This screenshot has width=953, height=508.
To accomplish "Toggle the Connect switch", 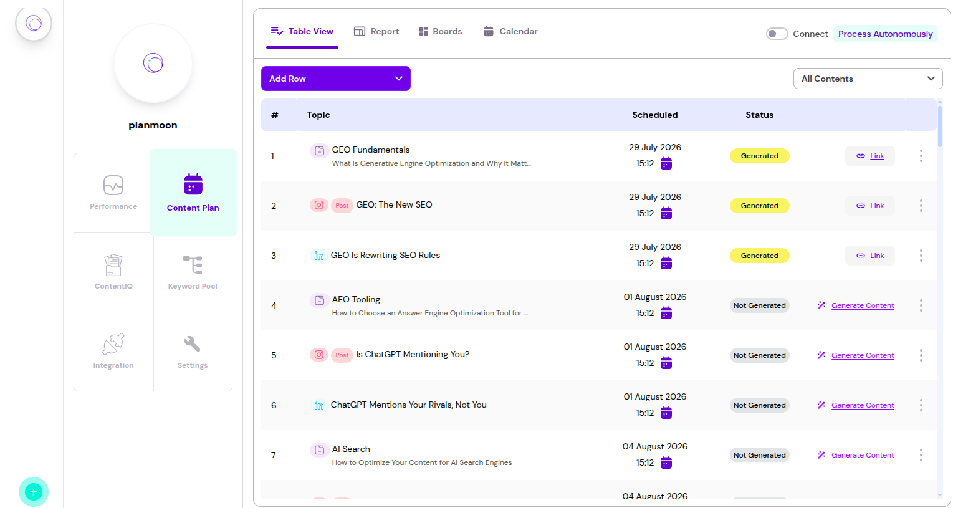I will (x=777, y=34).
